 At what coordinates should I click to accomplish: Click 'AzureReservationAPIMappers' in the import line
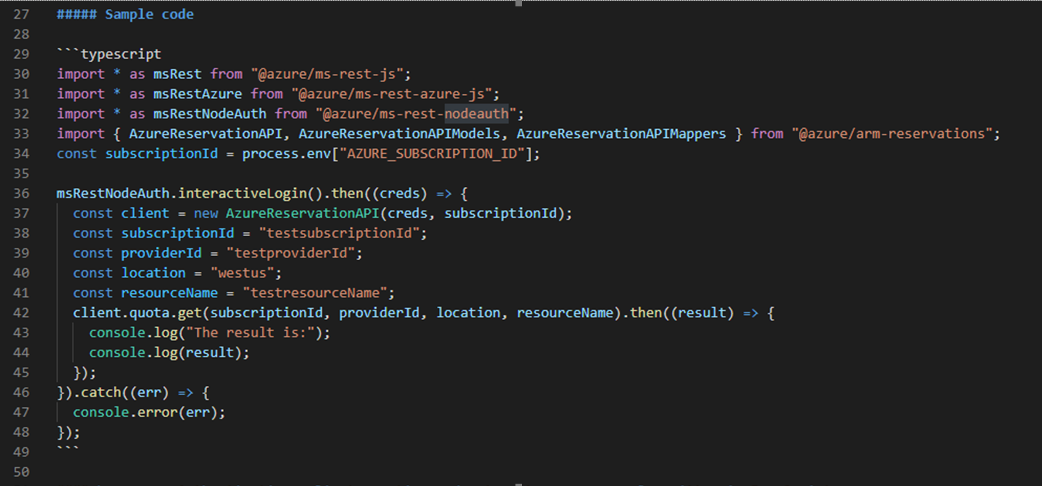coord(621,134)
